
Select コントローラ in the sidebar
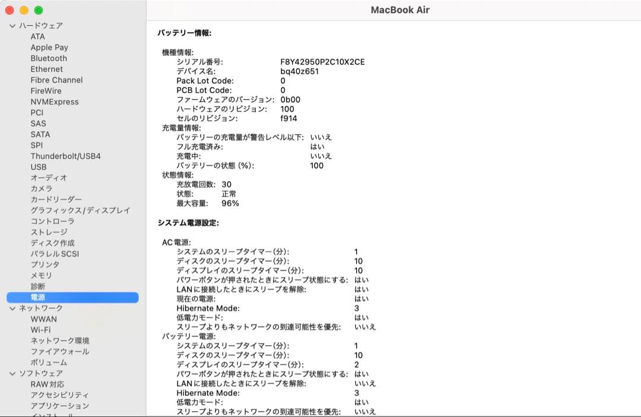click(52, 221)
